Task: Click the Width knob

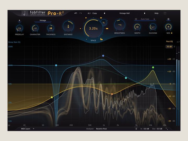Action: point(137,27)
